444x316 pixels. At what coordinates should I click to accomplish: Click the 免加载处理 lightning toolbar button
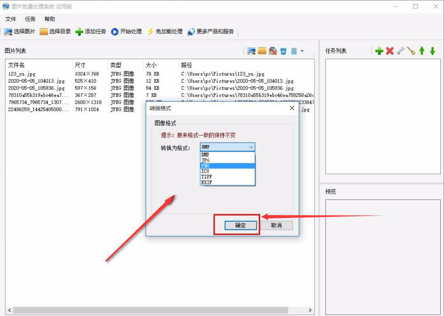(165, 32)
